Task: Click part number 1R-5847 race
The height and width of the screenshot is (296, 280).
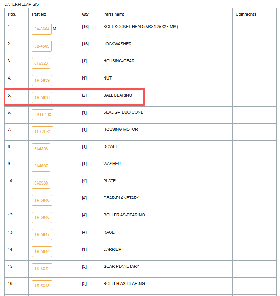Action: pyautogui.click(x=42, y=234)
